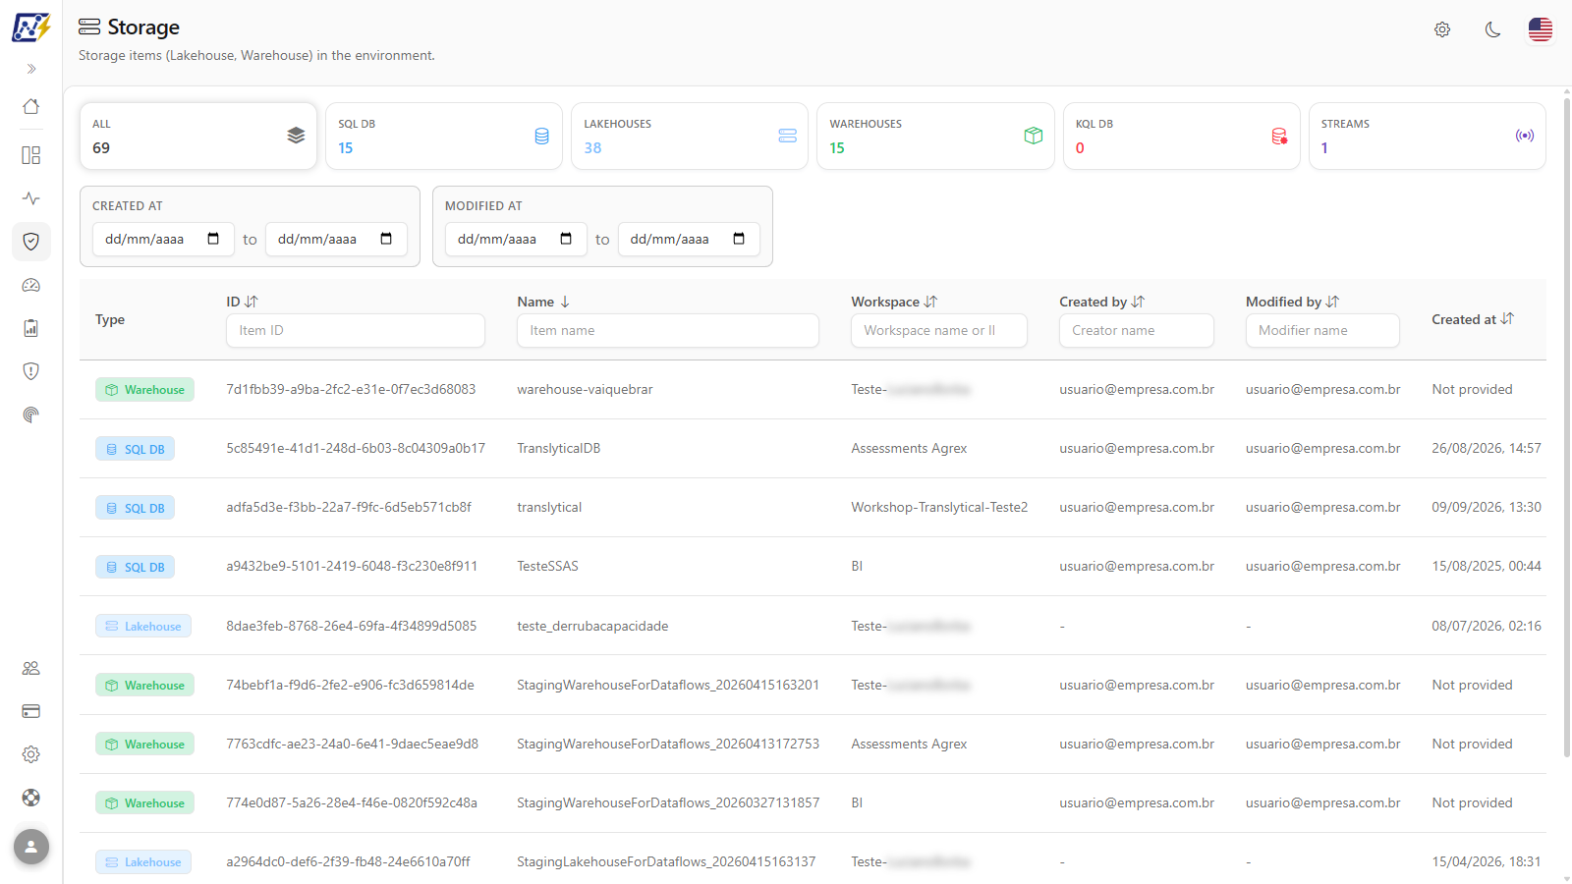Screen dimensions: 1572x884
Task: Click Warehouse badge of StagingWarehouseForDataflows_20260327131857 row
Action: pos(144,802)
